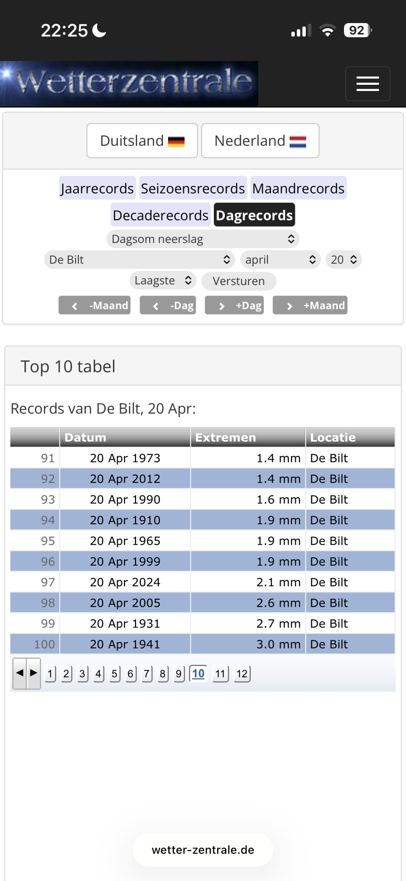This screenshot has height=881, width=406.
Task: Click the +Maand next month button
Action: [310, 305]
